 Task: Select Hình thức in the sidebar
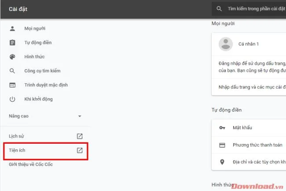coord(34,57)
